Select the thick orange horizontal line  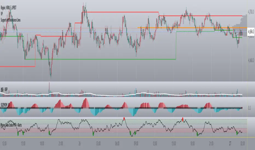point(192,28)
